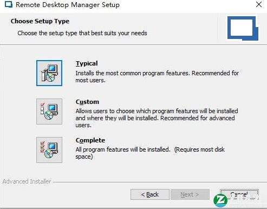The image size is (267, 209).
Task: Click the Advanced Installer footer text
Action: 27,181
